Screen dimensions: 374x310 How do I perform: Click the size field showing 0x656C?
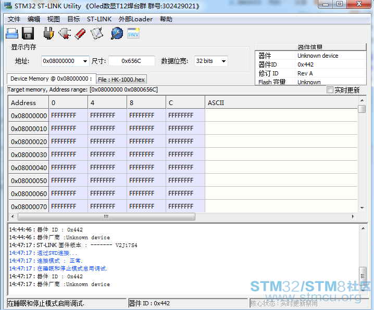pyautogui.click(x=131, y=61)
